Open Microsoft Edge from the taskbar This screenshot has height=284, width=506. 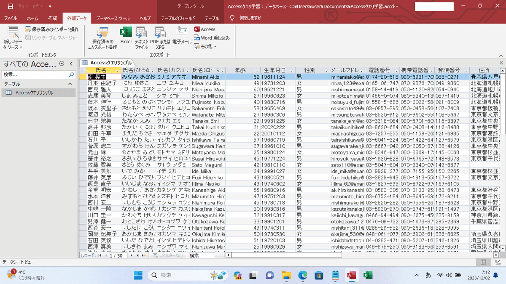pyautogui.click(x=303, y=275)
